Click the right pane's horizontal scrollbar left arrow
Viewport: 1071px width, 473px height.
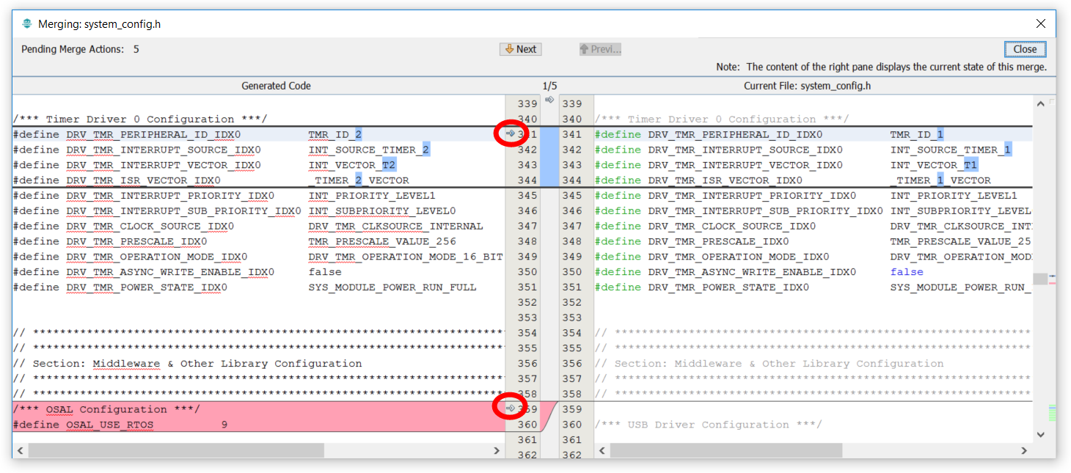[x=602, y=450]
